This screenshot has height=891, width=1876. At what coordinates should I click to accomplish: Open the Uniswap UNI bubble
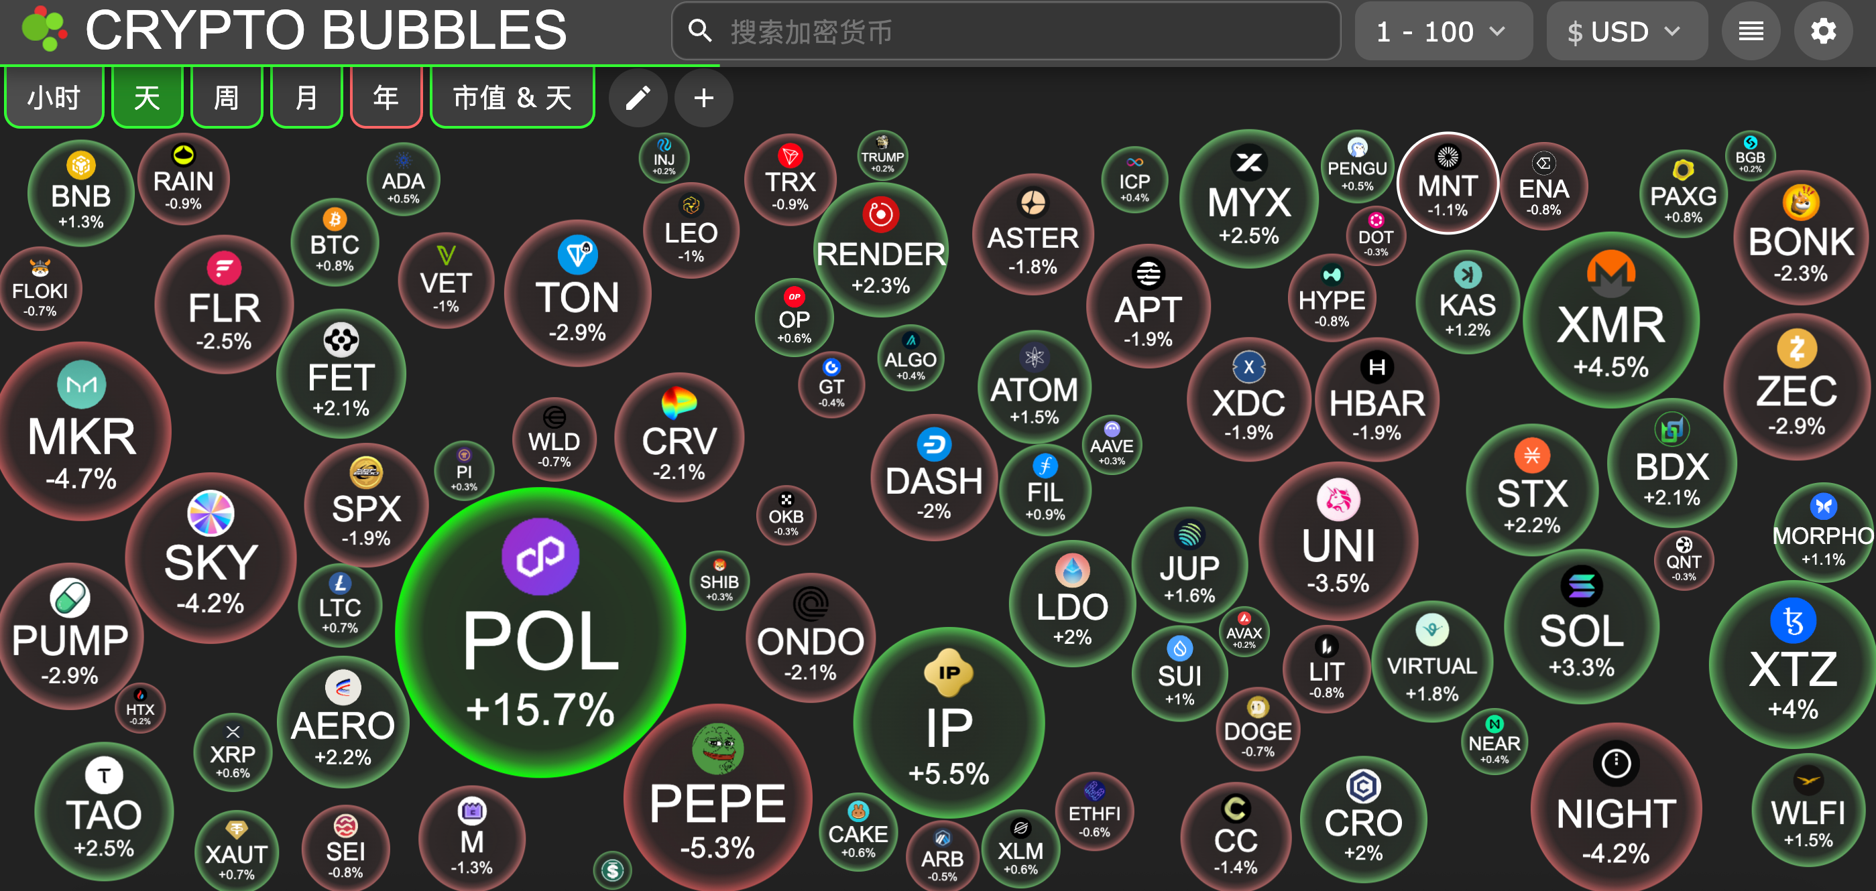tap(1338, 541)
